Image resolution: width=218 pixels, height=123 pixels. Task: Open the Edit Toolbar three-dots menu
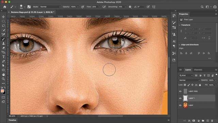(3, 83)
